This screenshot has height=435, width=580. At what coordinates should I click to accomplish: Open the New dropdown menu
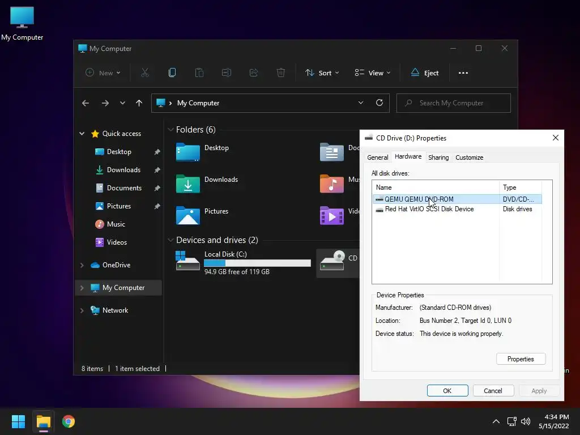103,73
